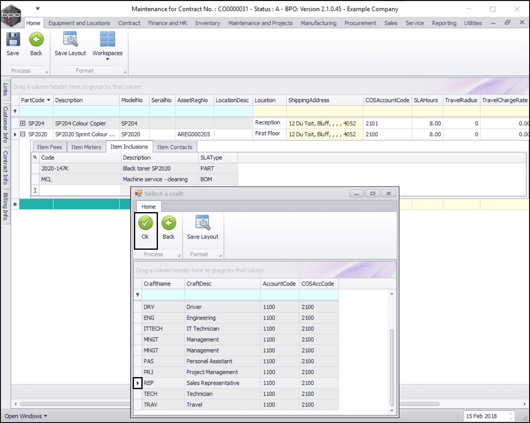This screenshot has height=423, width=530.
Task: Open the Open Windows dropdown
Action: tap(26, 416)
